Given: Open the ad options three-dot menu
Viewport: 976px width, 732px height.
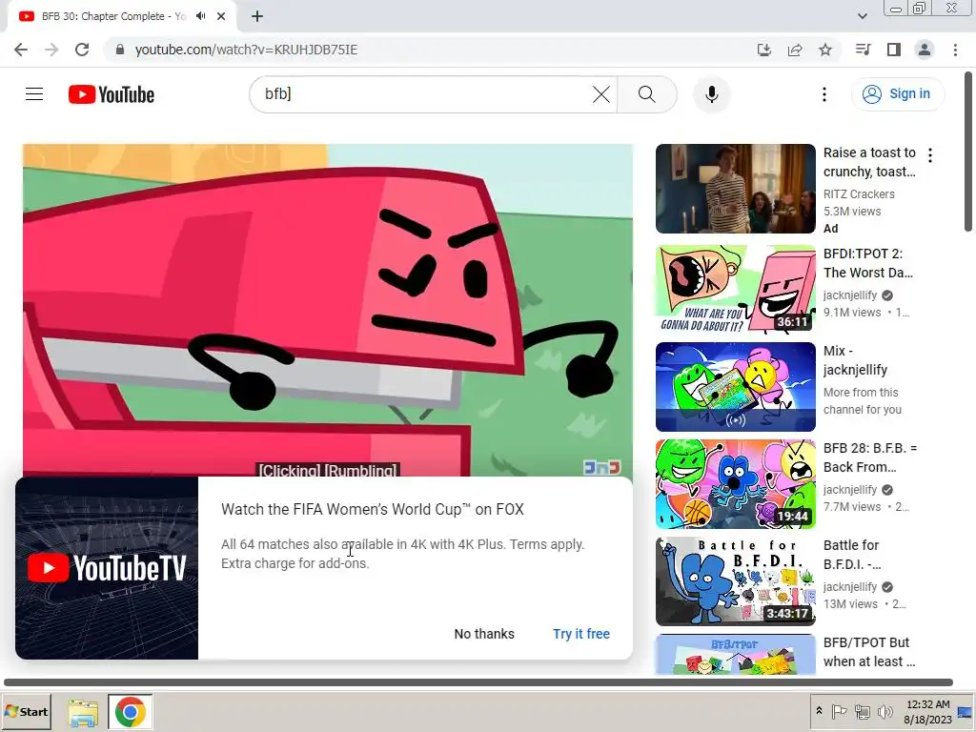Looking at the screenshot, I should (930, 155).
